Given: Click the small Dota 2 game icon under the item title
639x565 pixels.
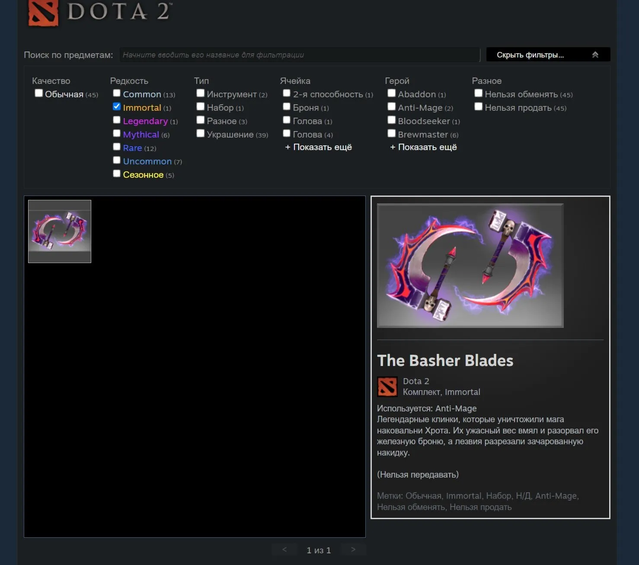Looking at the screenshot, I should click(387, 387).
